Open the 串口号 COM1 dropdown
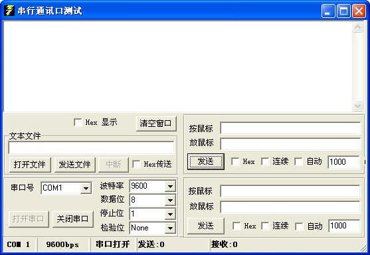This screenshot has height=255, width=370. tap(86, 188)
